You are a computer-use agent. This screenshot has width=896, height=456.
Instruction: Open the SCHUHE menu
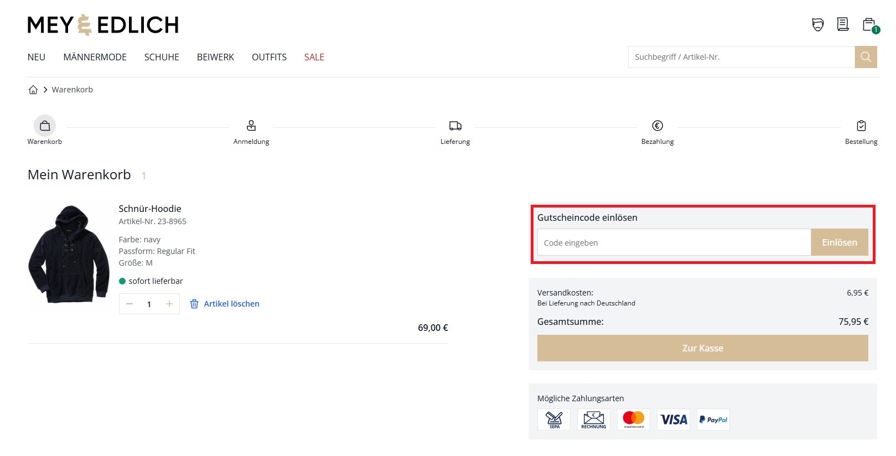click(162, 57)
